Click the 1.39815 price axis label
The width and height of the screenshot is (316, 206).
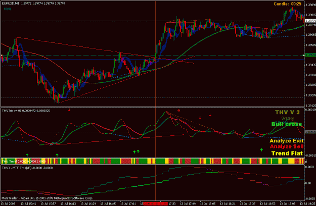coord(310,15)
